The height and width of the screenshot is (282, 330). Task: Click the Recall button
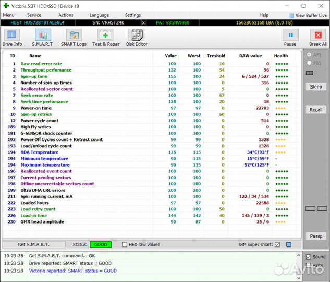click(x=316, y=110)
